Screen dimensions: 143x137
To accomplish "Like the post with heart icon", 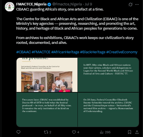I will pos(75,132).
